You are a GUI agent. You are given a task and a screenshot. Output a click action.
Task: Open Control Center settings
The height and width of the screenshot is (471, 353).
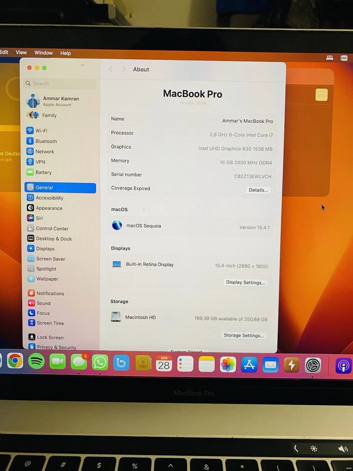[x=48, y=228]
